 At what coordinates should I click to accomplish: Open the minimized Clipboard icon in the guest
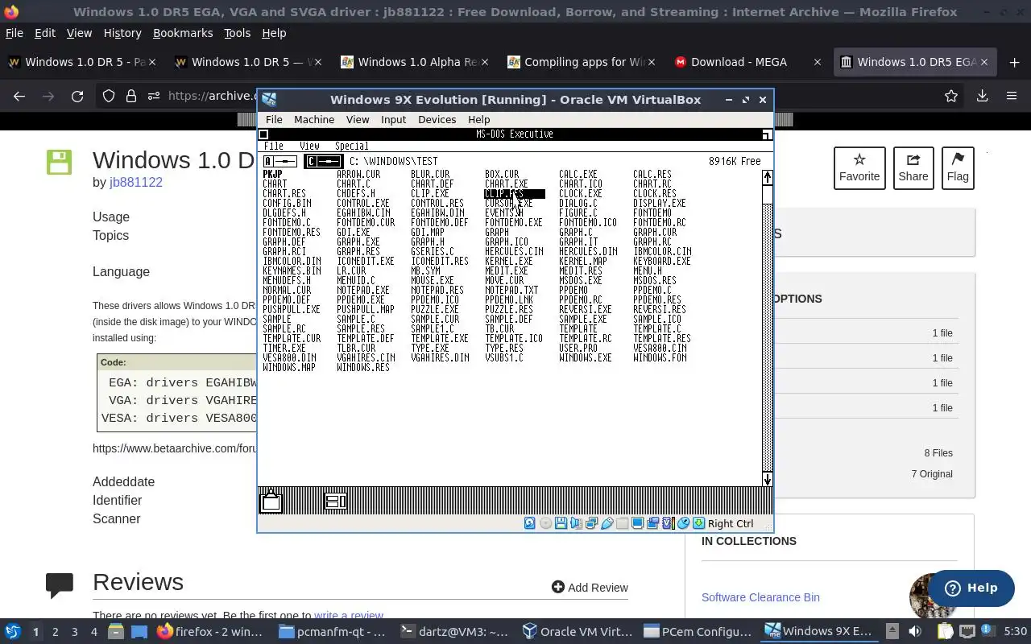pos(271,502)
